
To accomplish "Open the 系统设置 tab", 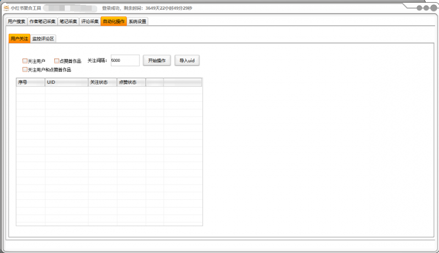I will pyautogui.click(x=137, y=21).
